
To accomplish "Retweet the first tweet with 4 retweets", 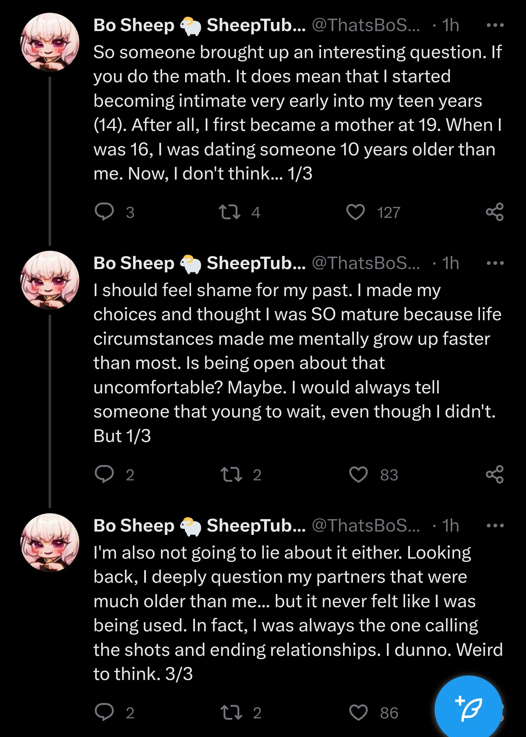I will (229, 212).
